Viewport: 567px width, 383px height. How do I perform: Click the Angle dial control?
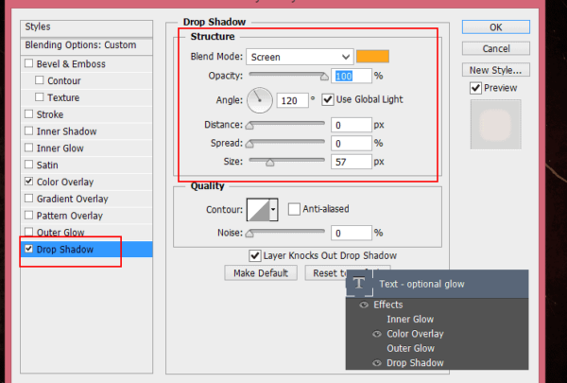[260, 99]
